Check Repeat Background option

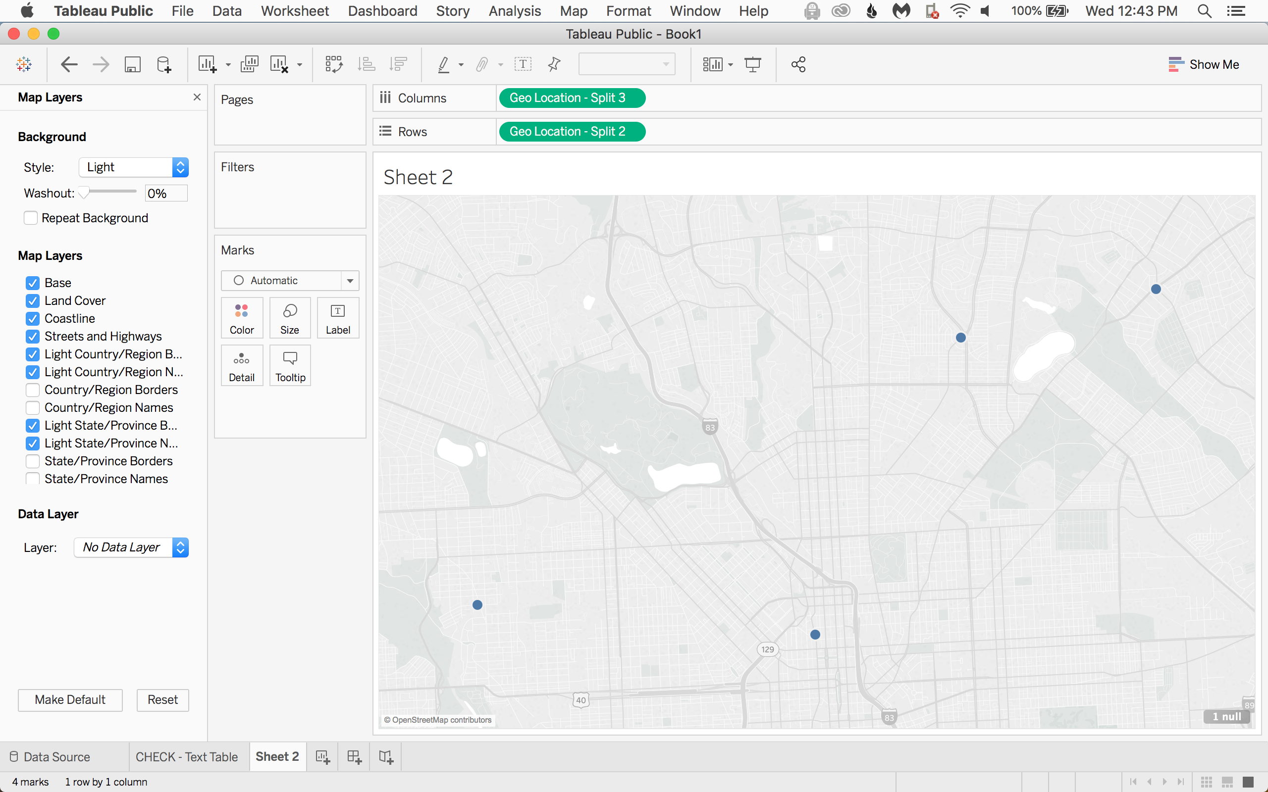click(30, 218)
